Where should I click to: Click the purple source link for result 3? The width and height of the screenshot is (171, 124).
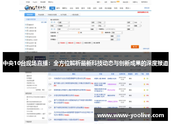[x=111, y=90]
